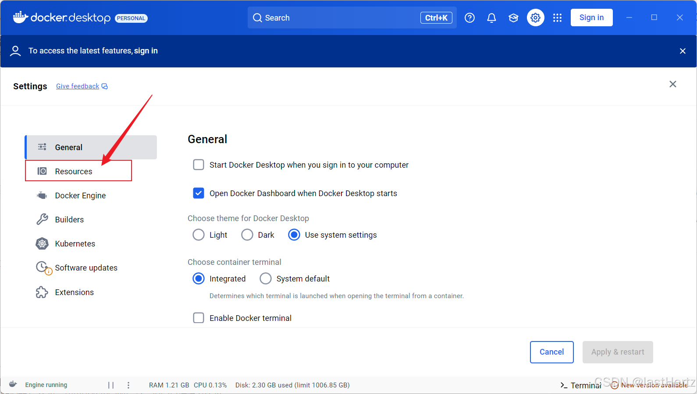Click the Docker whale logo
Image resolution: width=697 pixels, height=394 pixels.
click(x=21, y=17)
